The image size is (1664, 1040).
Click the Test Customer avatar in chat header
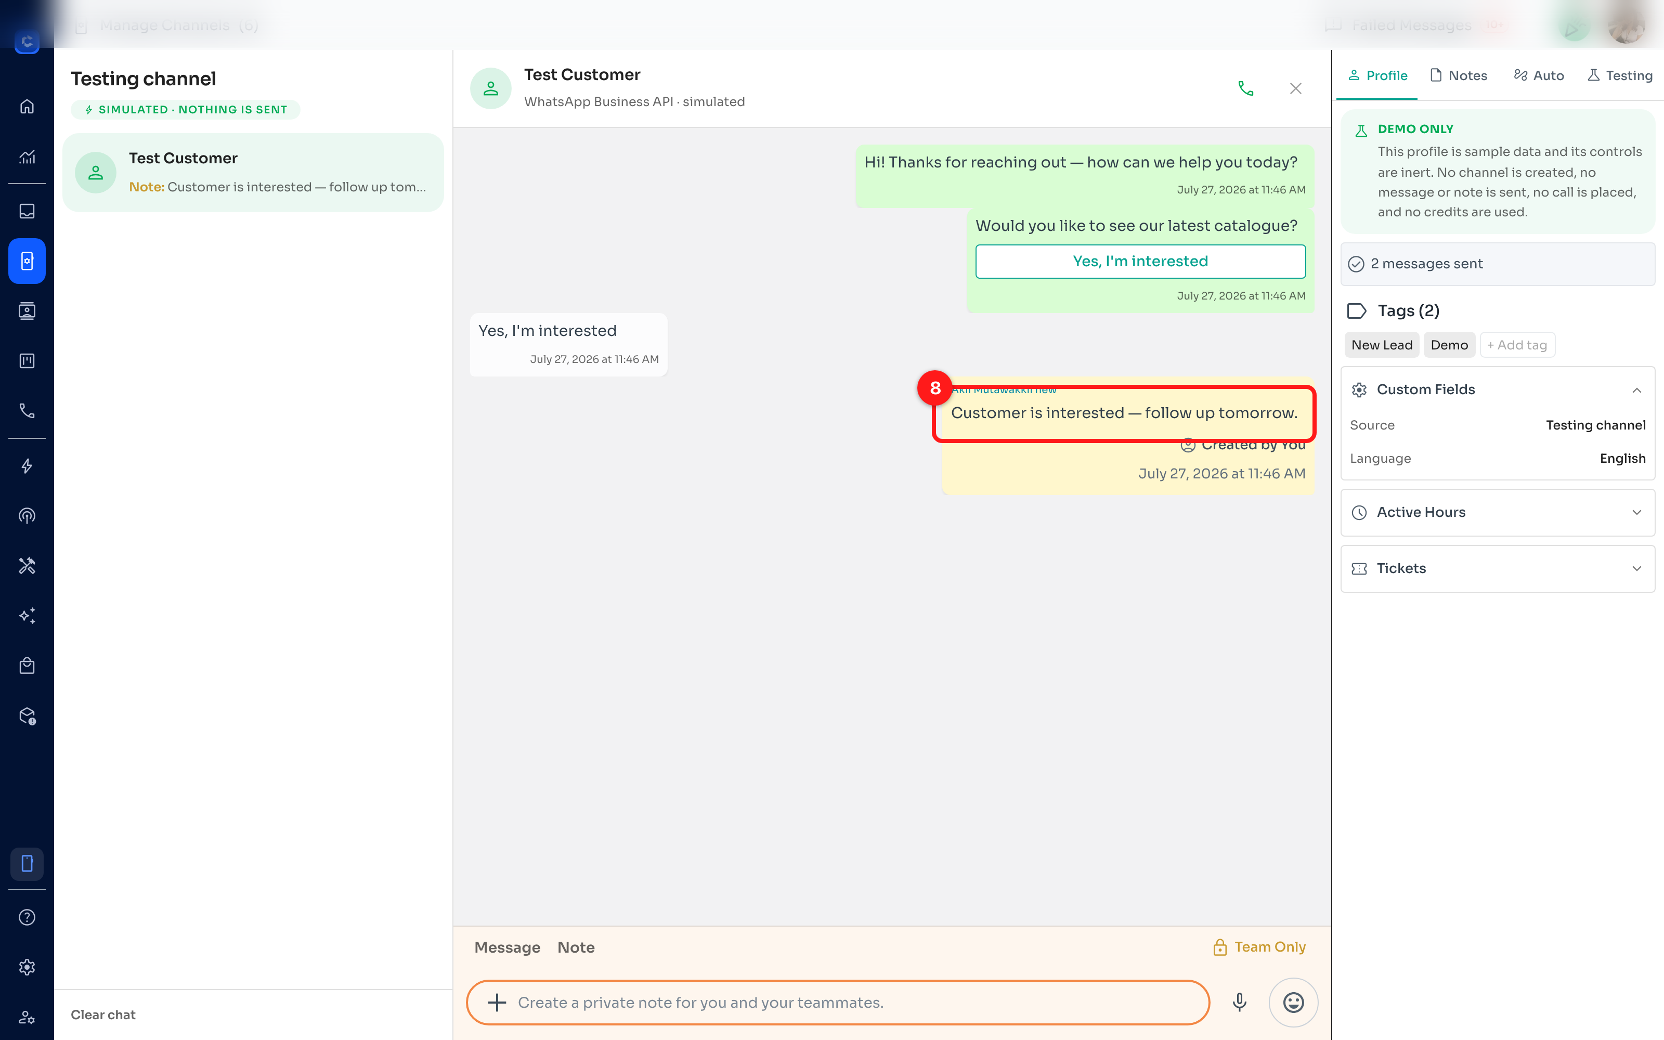tap(490, 88)
